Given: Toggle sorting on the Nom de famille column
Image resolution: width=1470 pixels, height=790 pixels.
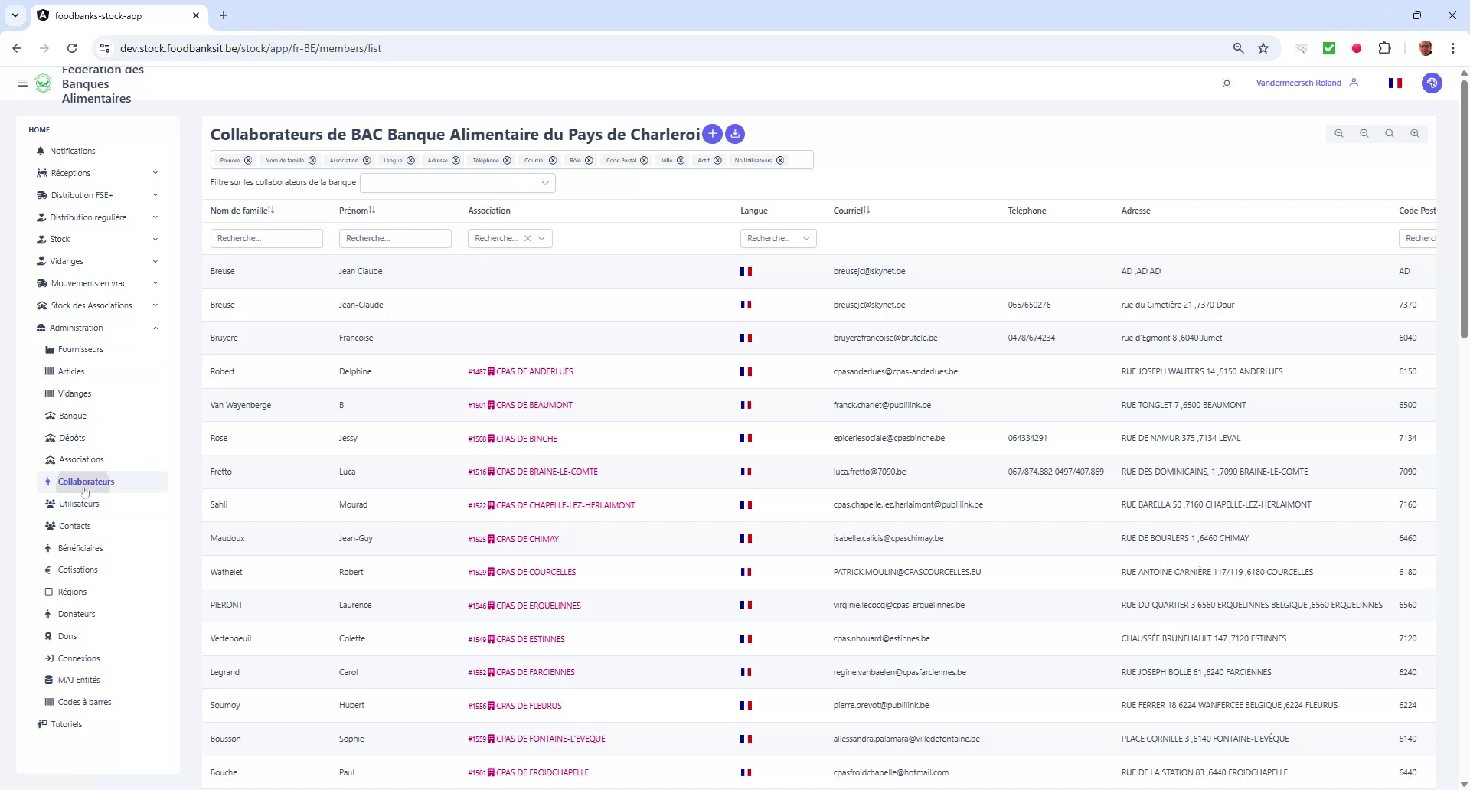Looking at the screenshot, I should 271,209.
